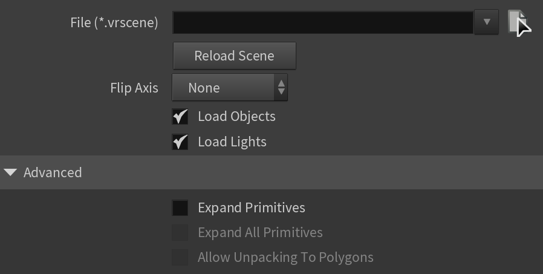
Task: Click the File (*.vrscene) path input field
Action: [x=323, y=22]
